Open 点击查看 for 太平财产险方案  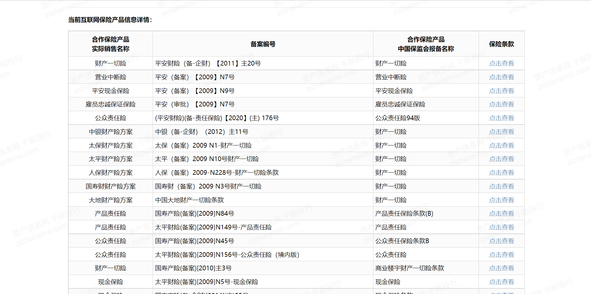tap(501, 159)
